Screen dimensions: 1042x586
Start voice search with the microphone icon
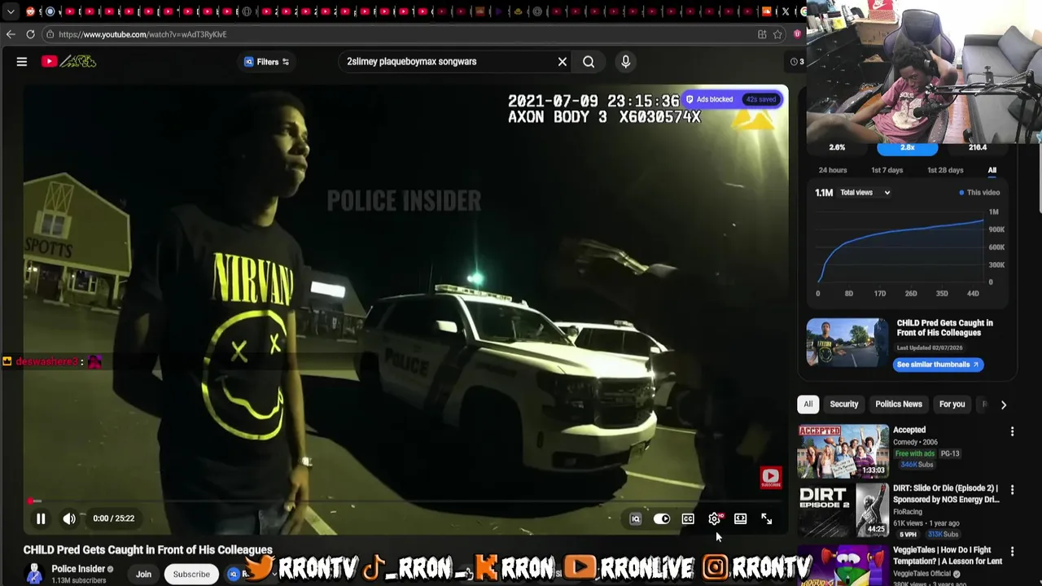[625, 62]
